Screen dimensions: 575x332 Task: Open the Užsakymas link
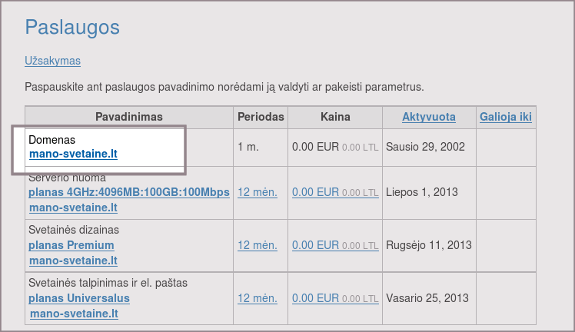[52, 61]
